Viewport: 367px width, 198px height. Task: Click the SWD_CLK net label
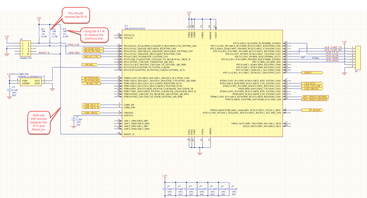coord(73,45)
